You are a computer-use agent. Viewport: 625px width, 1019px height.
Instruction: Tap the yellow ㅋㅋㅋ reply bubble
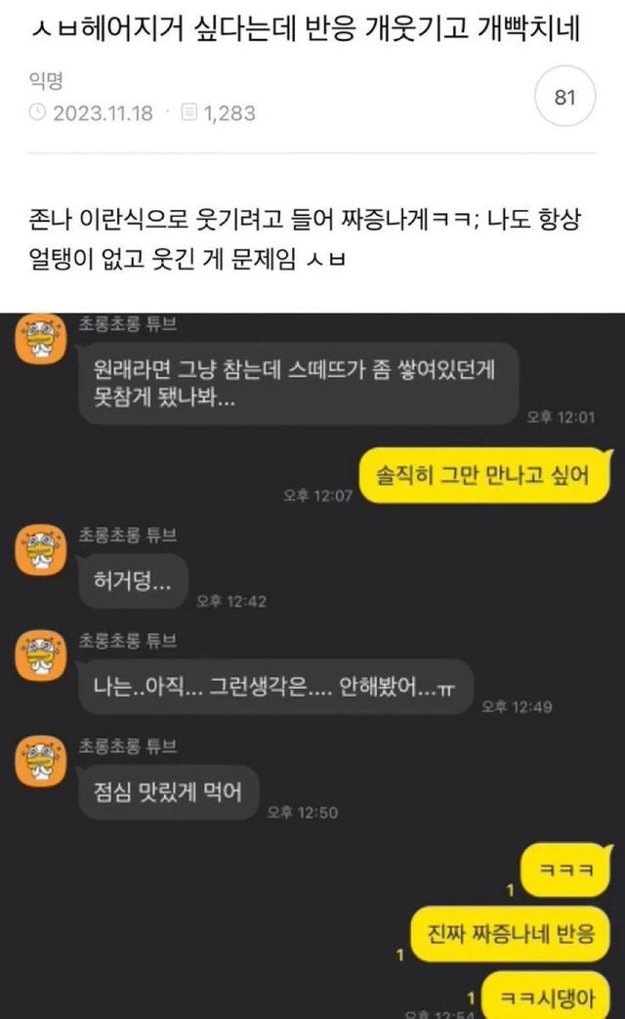pos(565,870)
